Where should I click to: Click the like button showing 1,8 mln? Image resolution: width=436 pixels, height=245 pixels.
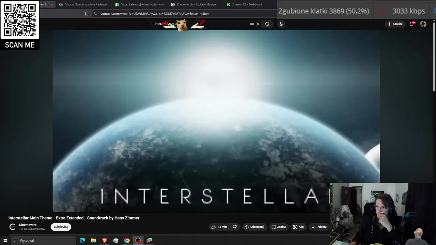[x=219, y=227]
